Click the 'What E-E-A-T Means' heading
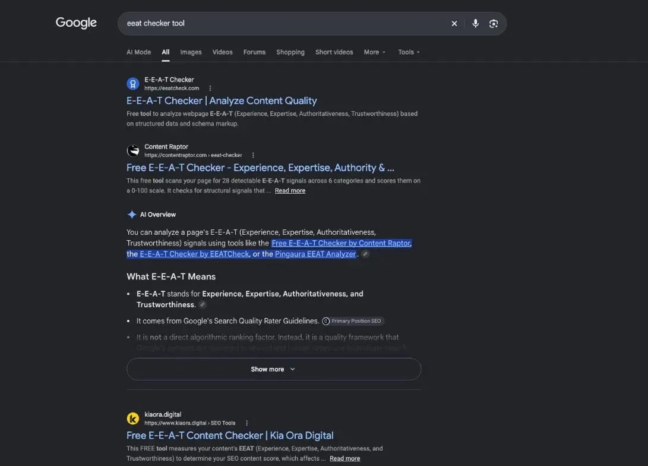Viewport: 648px width, 466px height. [171, 276]
